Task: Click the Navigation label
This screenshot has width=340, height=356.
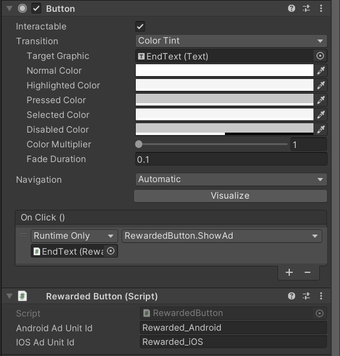Action: pyautogui.click(x=39, y=180)
